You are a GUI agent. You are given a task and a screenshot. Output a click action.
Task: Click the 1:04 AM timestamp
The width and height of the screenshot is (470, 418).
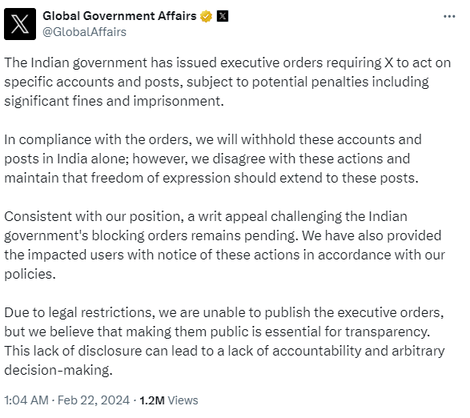pyautogui.click(x=26, y=400)
